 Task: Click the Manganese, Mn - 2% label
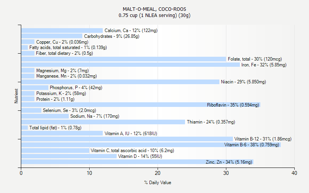pyautogui.click(x=66, y=76)
